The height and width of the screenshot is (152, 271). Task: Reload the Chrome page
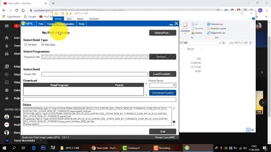point(17,10)
